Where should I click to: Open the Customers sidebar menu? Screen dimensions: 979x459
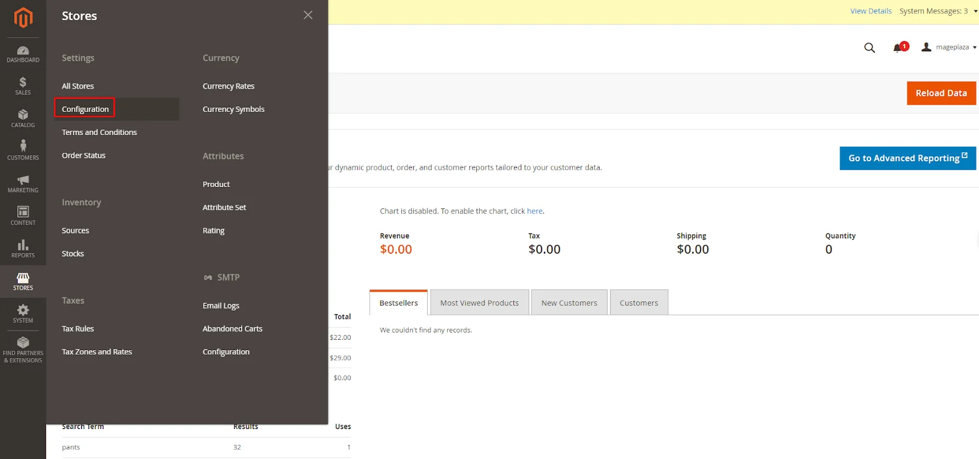23,151
